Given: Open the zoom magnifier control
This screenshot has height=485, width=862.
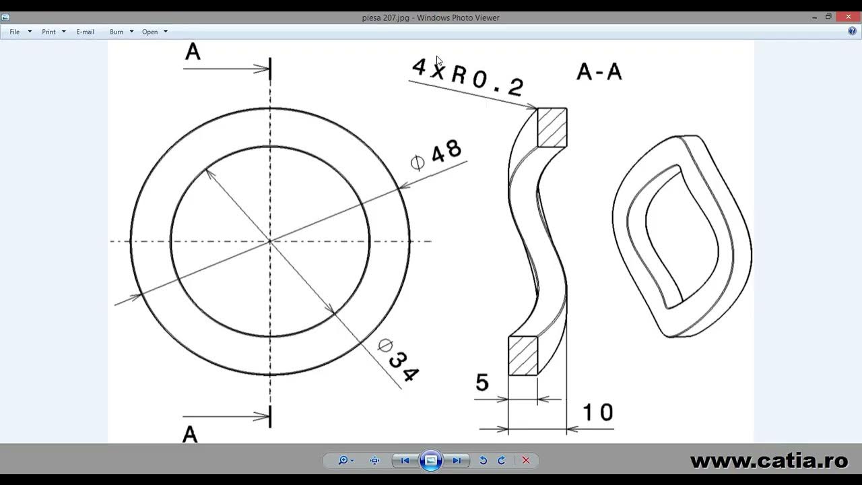Looking at the screenshot, I should click(x=346, y=461).
